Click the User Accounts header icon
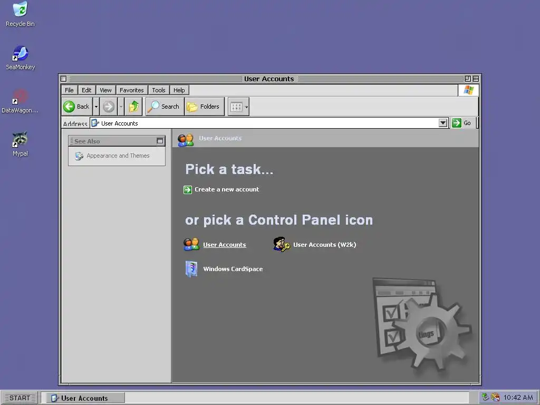The image size is (540, 405). (x=186, y=140)
